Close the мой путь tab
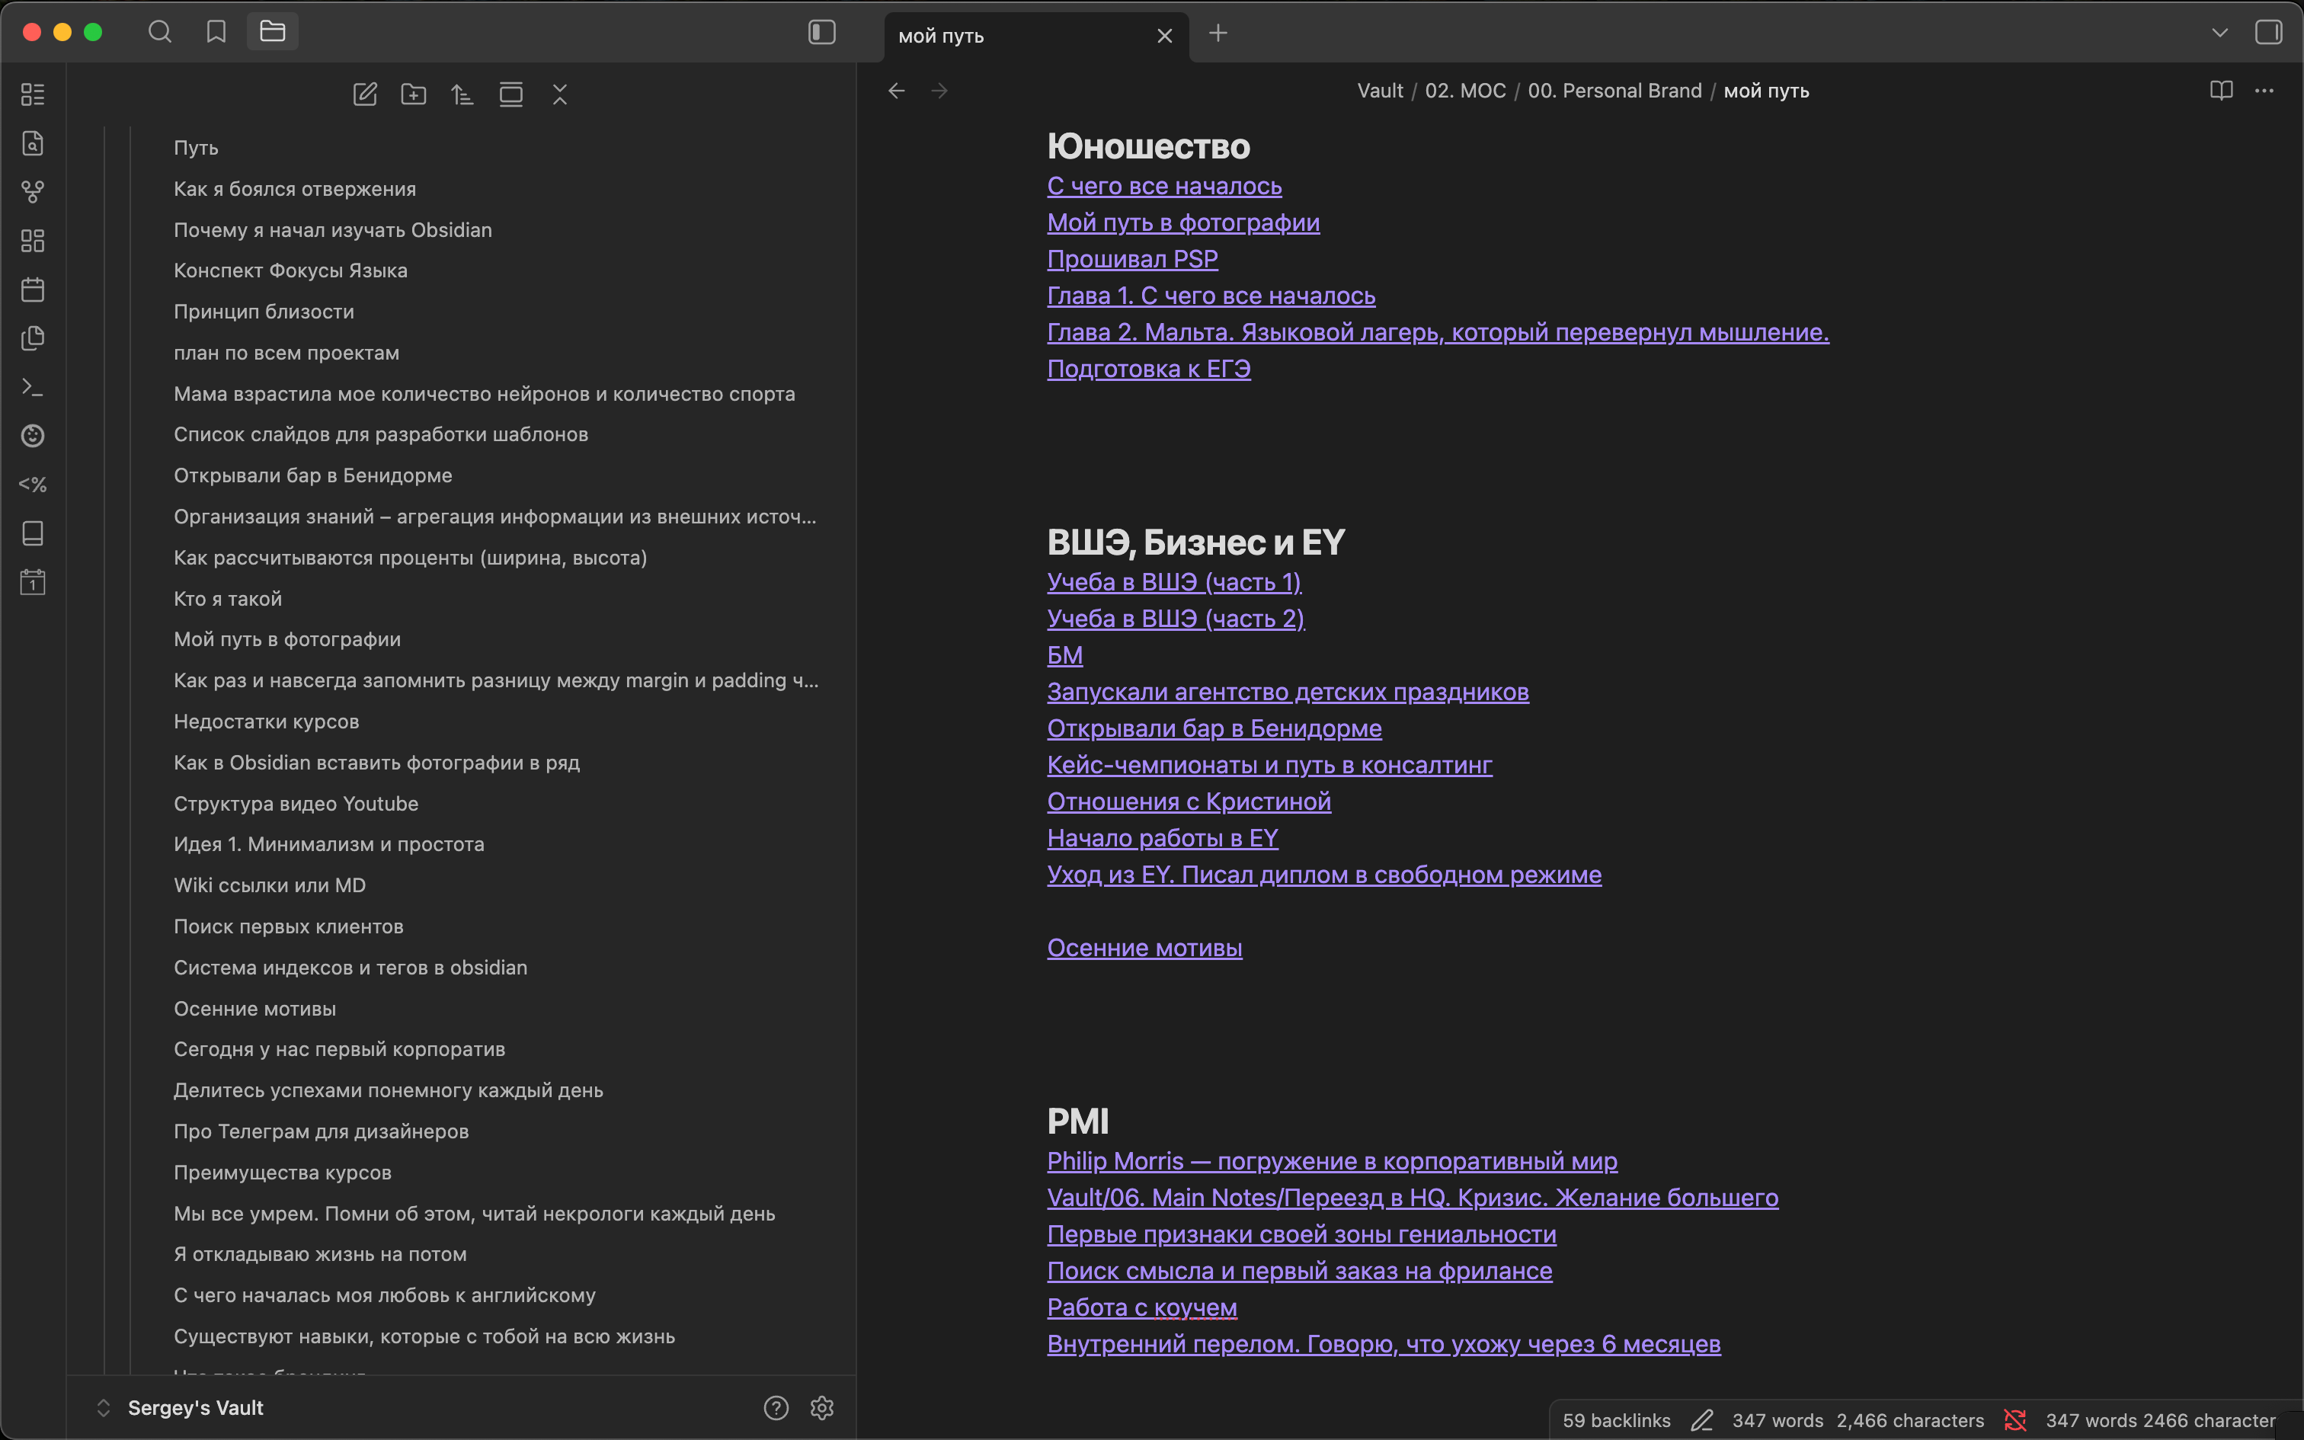Viewport: 2304px width, 1440px height. [x=1164, y=37]
